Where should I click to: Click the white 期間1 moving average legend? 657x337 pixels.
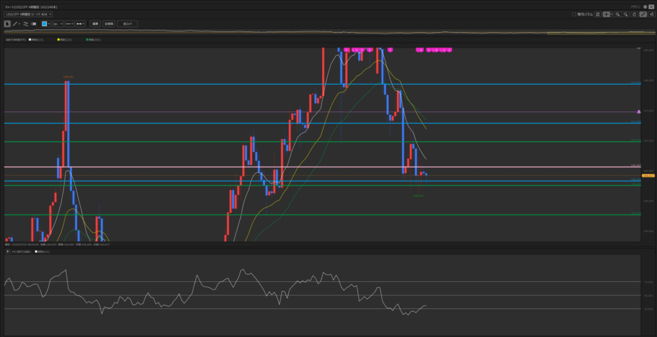[36, 39]
